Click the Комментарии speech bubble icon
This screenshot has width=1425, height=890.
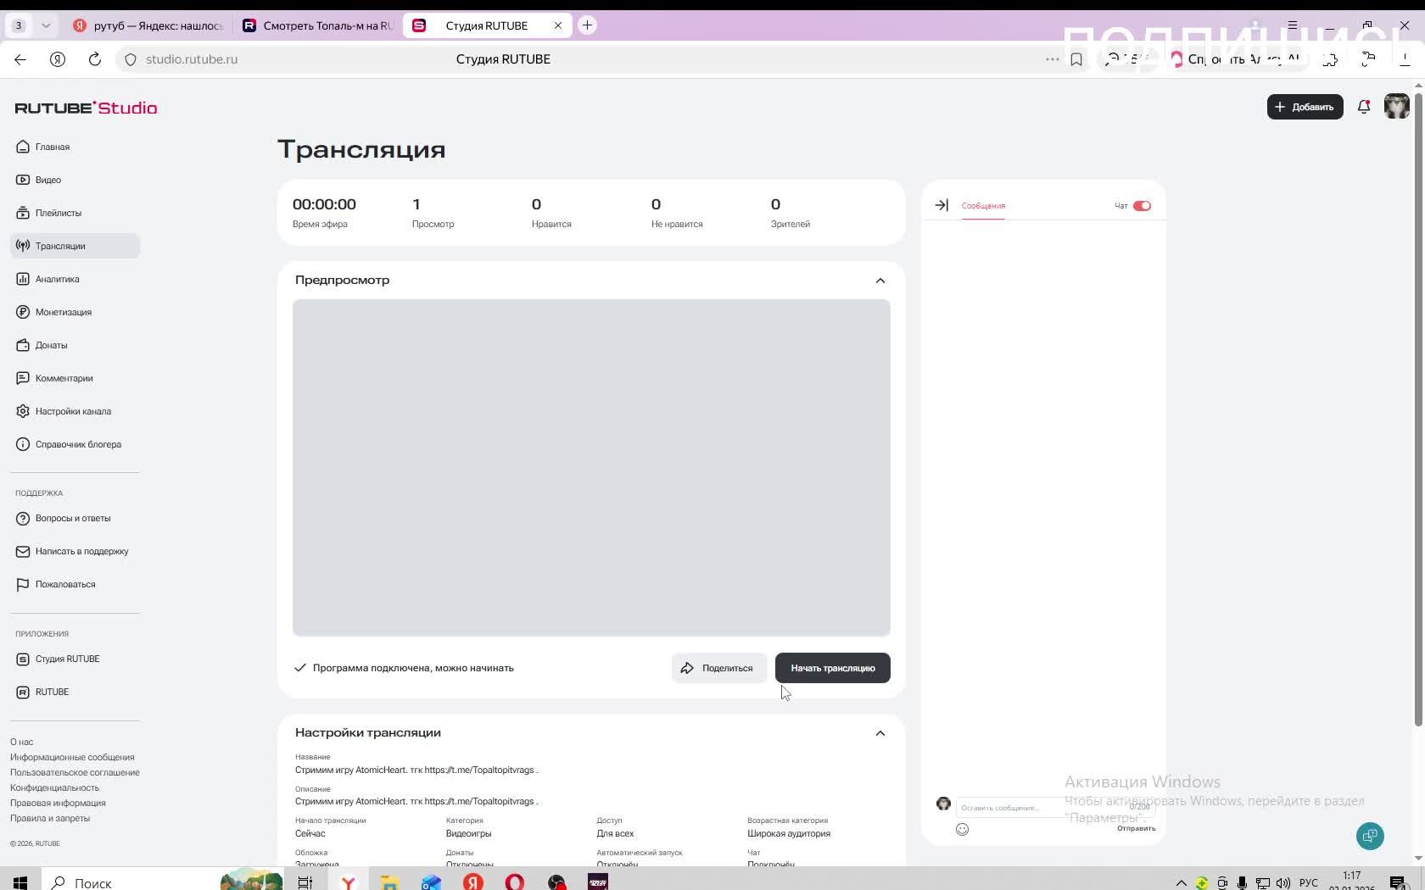point(23,378)
